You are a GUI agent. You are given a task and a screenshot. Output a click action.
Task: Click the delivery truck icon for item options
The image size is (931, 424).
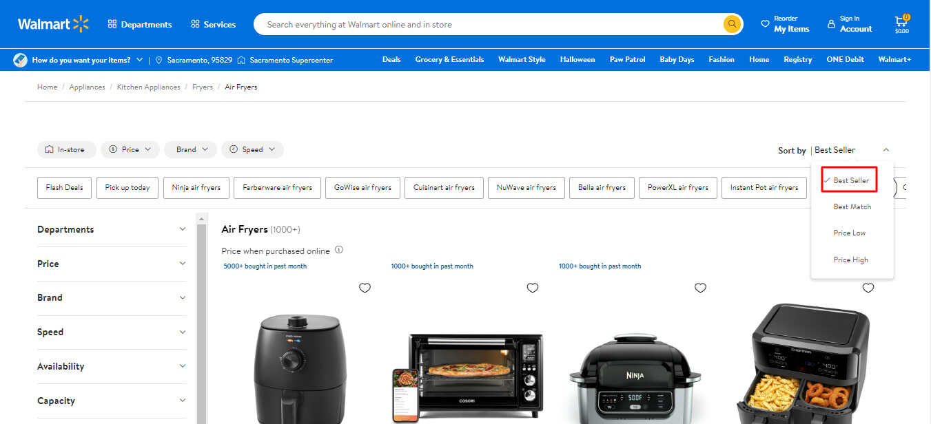click(20, 60)
